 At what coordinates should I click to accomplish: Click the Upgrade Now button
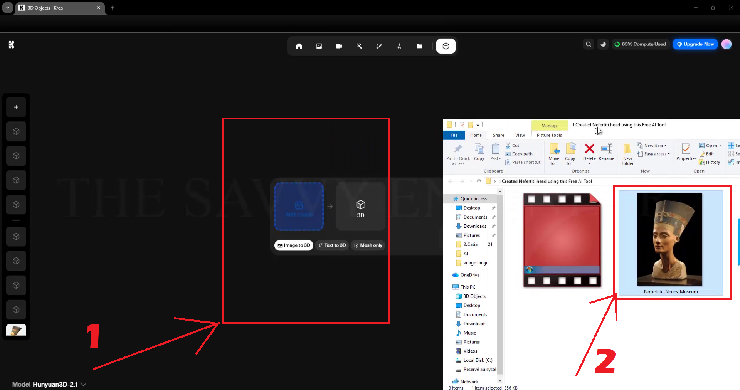click(695, 44)
